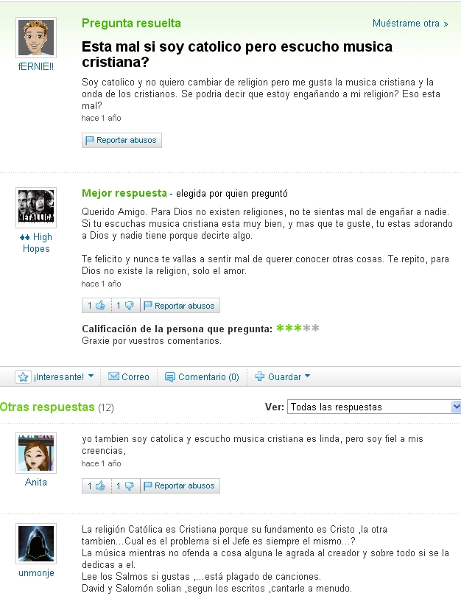Click thumbs up on the Mejor respuesta
461x596 pixels.
pyautogui.click(x=96, y=306)
